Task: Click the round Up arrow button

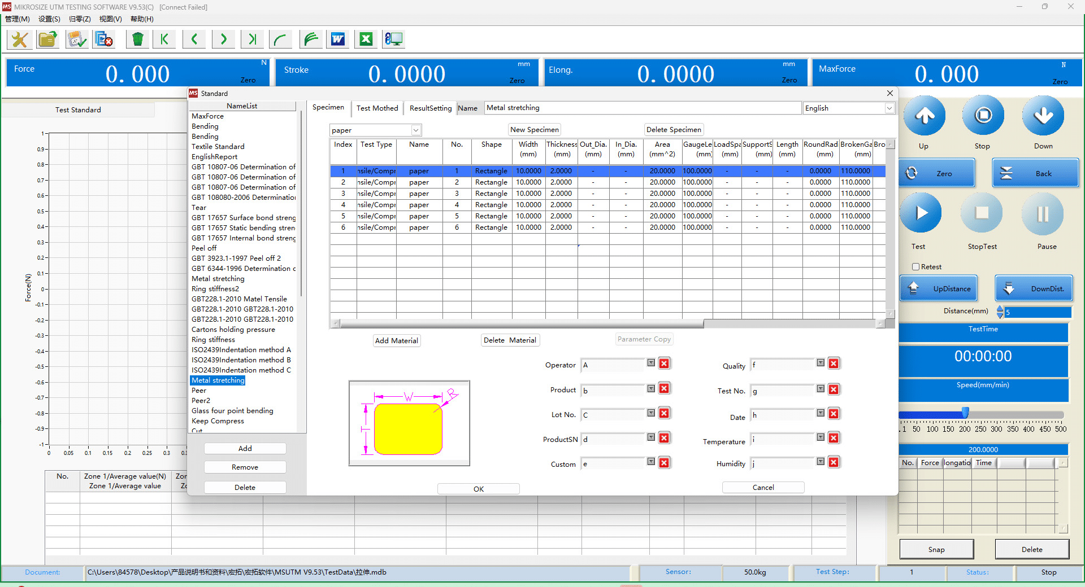Action: (925, 116)
